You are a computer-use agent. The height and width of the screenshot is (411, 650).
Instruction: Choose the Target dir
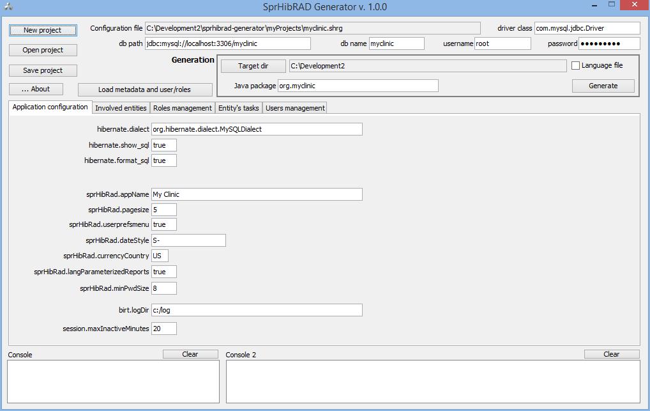pyautogui.click(x=253, y=66)
